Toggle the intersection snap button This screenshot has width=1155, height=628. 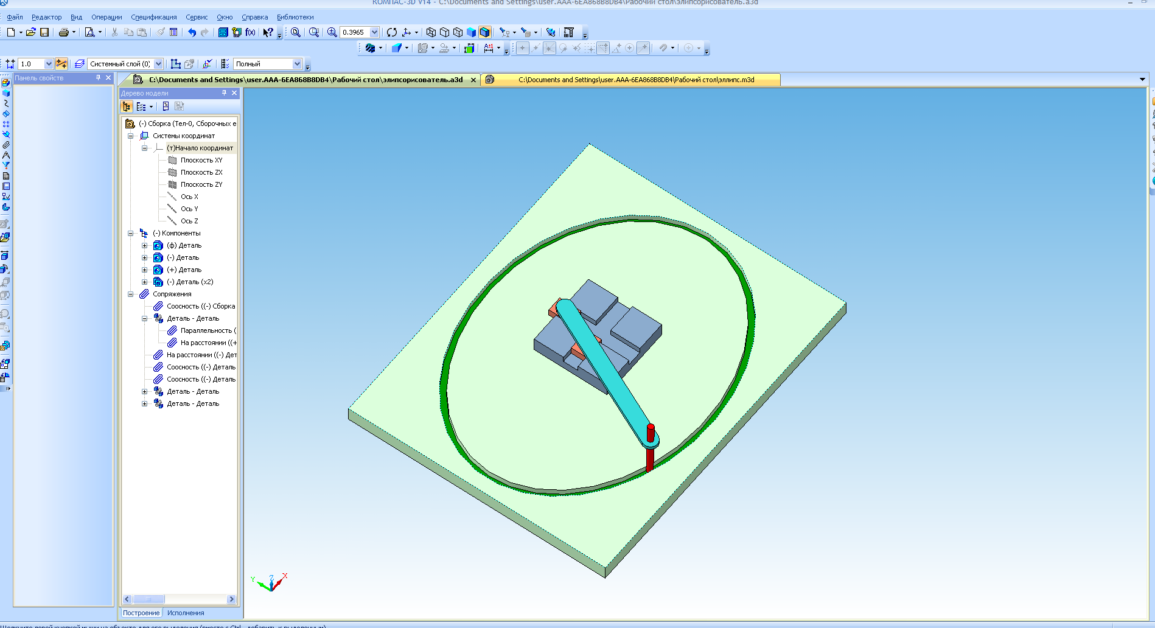click(550, 48)
